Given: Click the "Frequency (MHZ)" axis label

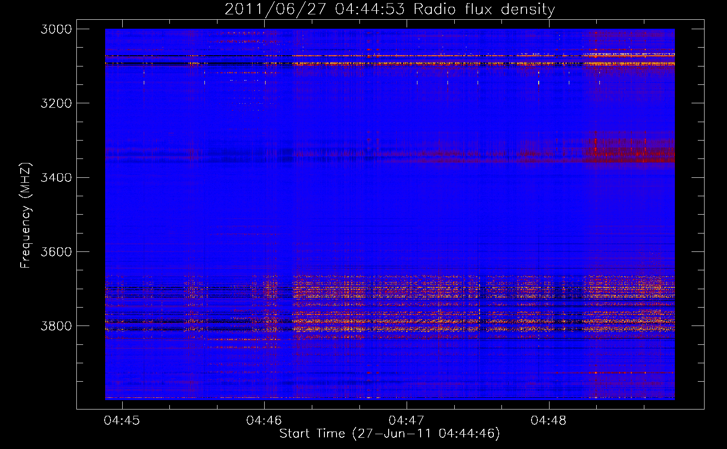Looking at the screenshot, I should (26, 215).
